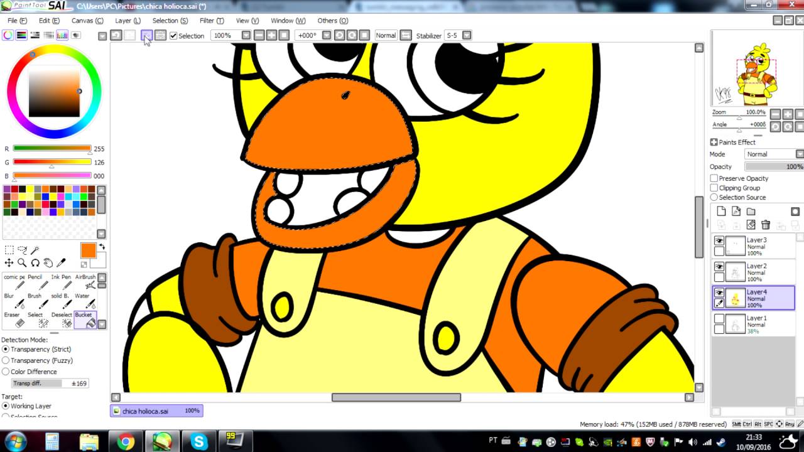Click the Undo button in toolbar
Screen dimensions: 804x452
click(116, 35)
